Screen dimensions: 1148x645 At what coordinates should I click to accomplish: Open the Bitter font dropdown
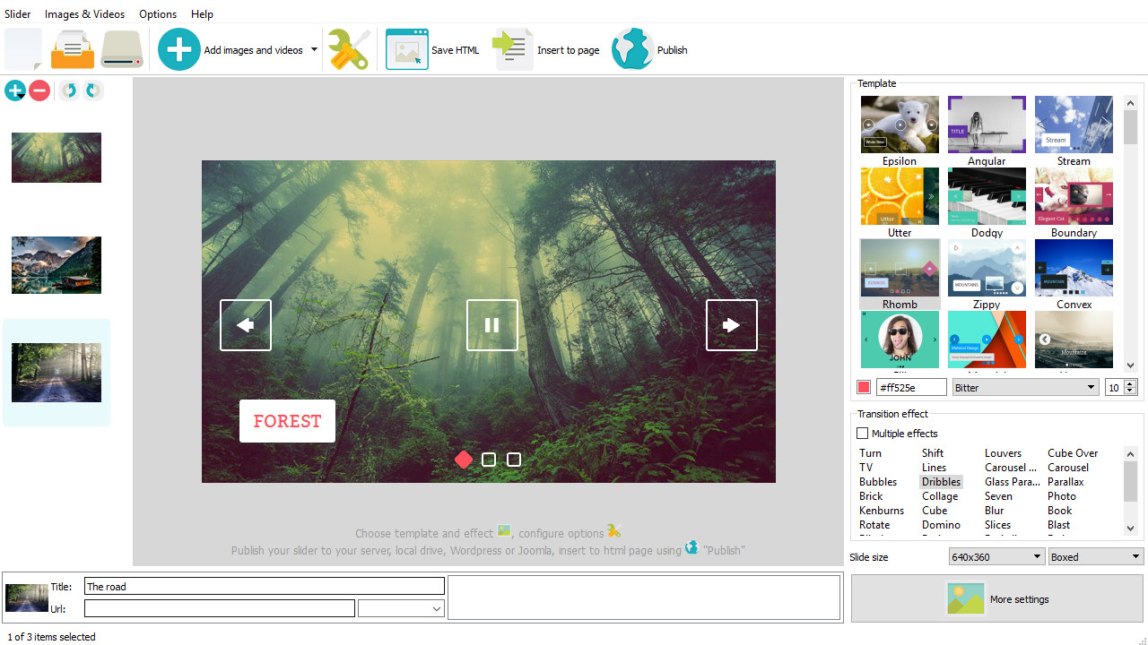(1025, 387)
